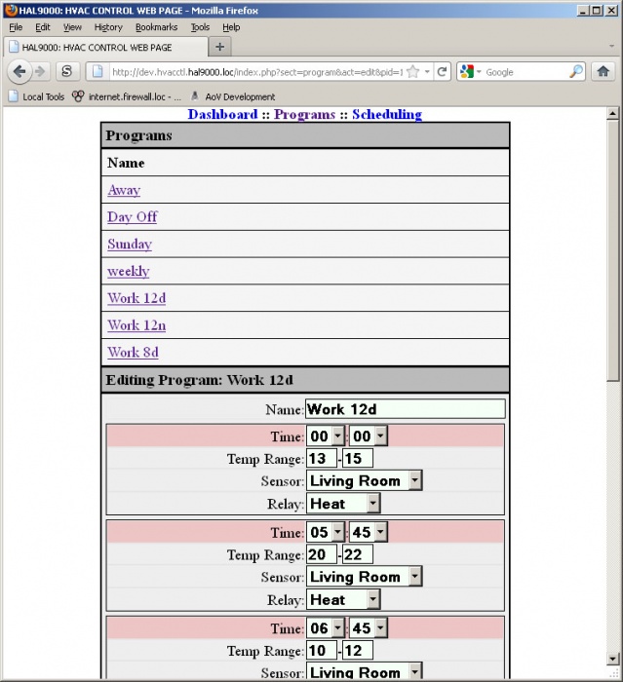Reload the page with refresh icon

click(442, 72)
